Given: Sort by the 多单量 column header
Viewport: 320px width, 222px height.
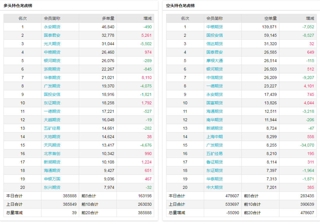Looking at the screenshot, I should coord(108,18).
